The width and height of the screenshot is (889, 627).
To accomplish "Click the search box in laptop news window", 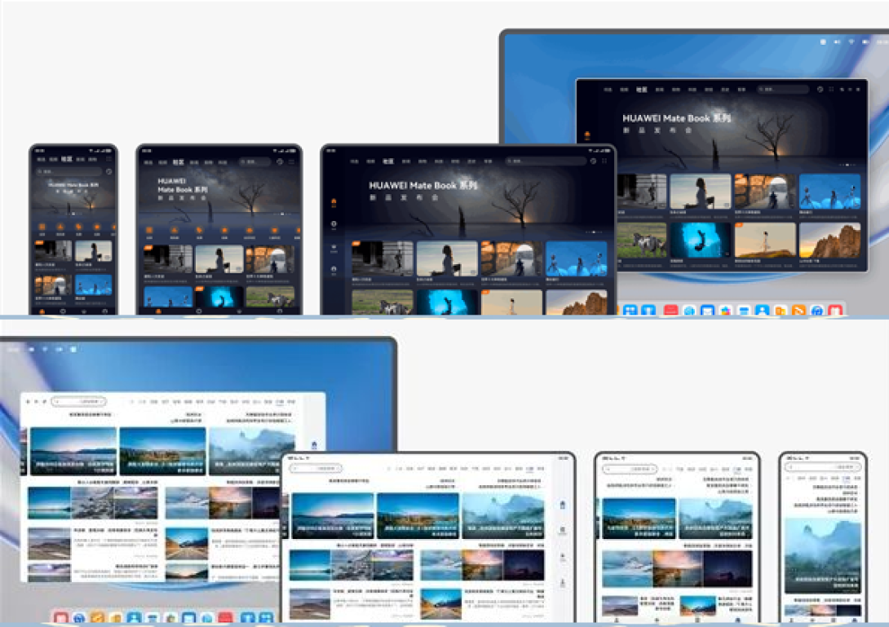I will click(x=79, y=401).
